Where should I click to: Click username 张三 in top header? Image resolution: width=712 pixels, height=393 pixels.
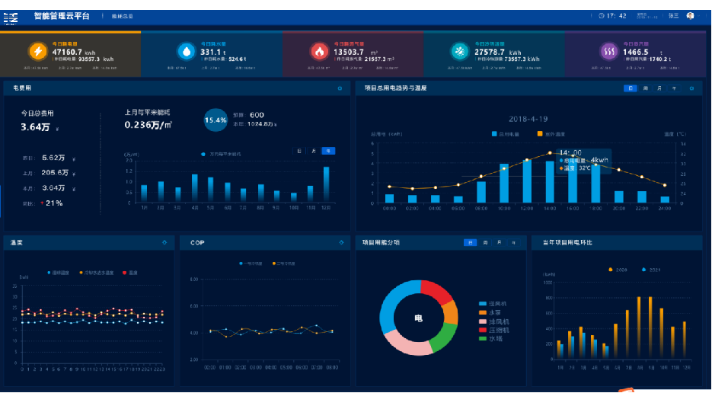674,16
